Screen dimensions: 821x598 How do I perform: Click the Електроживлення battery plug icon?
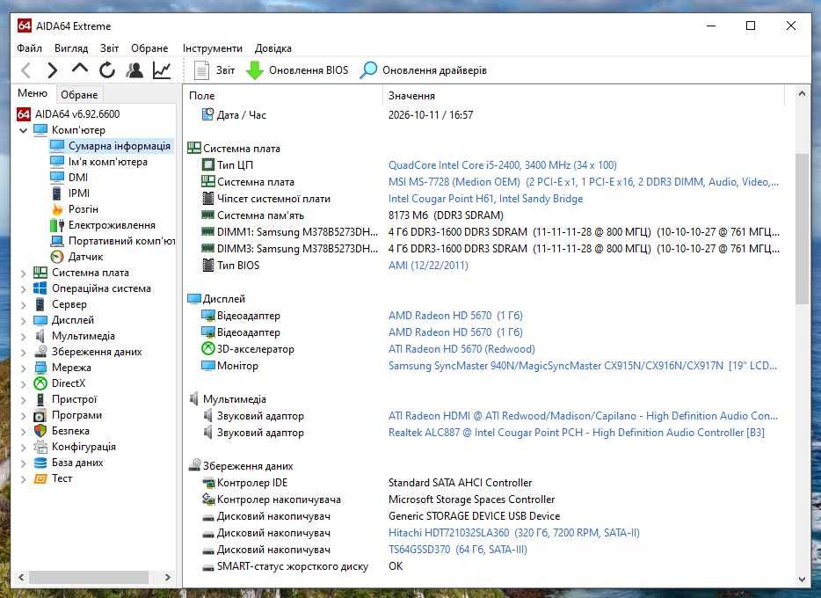[x=57, y=225]
